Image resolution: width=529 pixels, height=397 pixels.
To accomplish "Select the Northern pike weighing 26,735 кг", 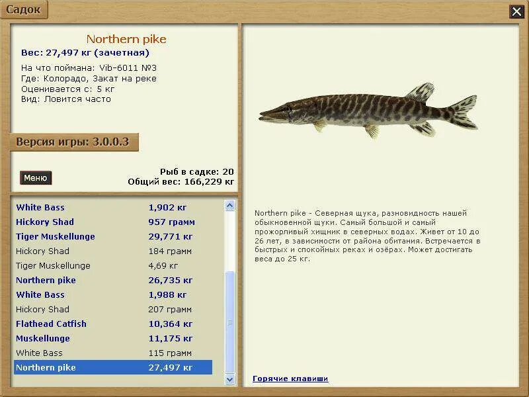I will tap(99, 280).
